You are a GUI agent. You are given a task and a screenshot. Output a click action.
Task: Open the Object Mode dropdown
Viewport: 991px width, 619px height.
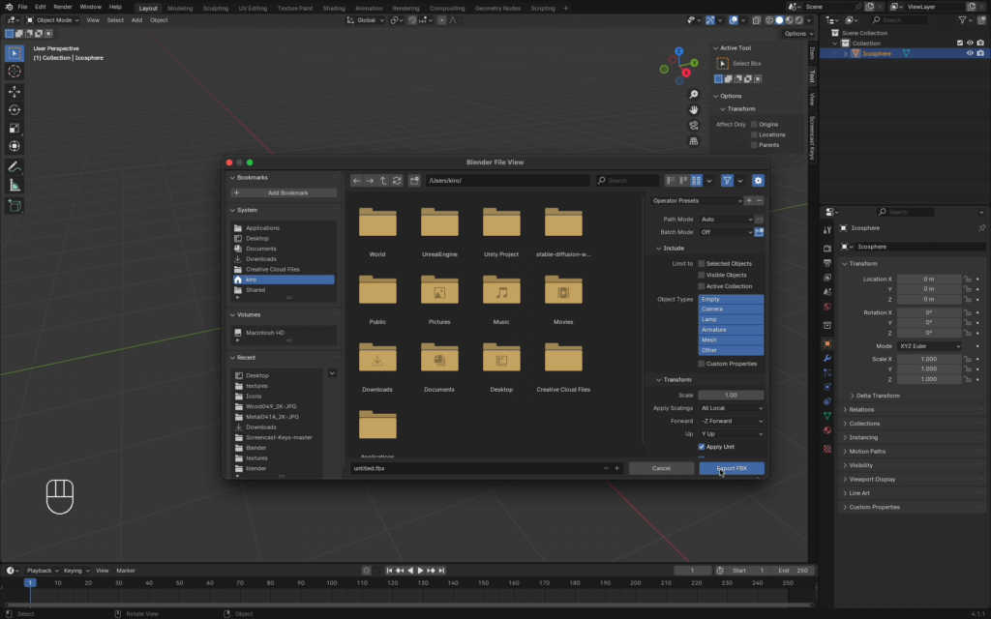[x=52, y=20]
